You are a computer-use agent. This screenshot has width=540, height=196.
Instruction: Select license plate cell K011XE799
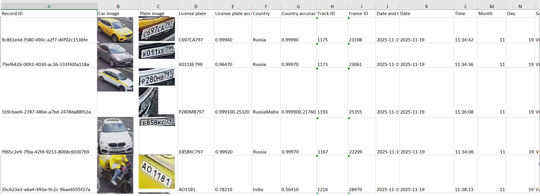point(196,55)
